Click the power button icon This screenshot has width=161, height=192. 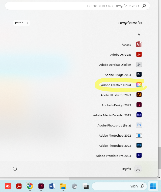tap(15, 169)
